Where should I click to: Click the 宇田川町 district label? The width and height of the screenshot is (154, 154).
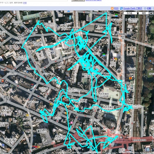coord(79,101)
